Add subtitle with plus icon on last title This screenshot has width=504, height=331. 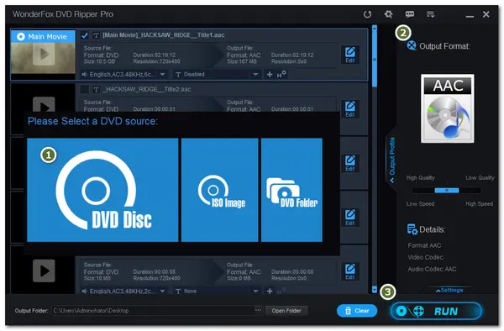click(x=270, y=292)
